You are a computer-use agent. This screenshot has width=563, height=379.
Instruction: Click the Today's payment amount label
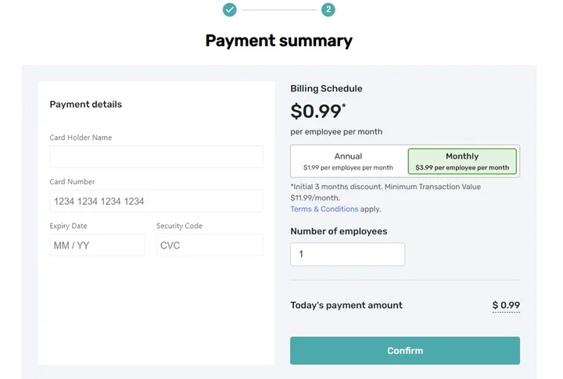pyautogui.click(x=346, y=306)
